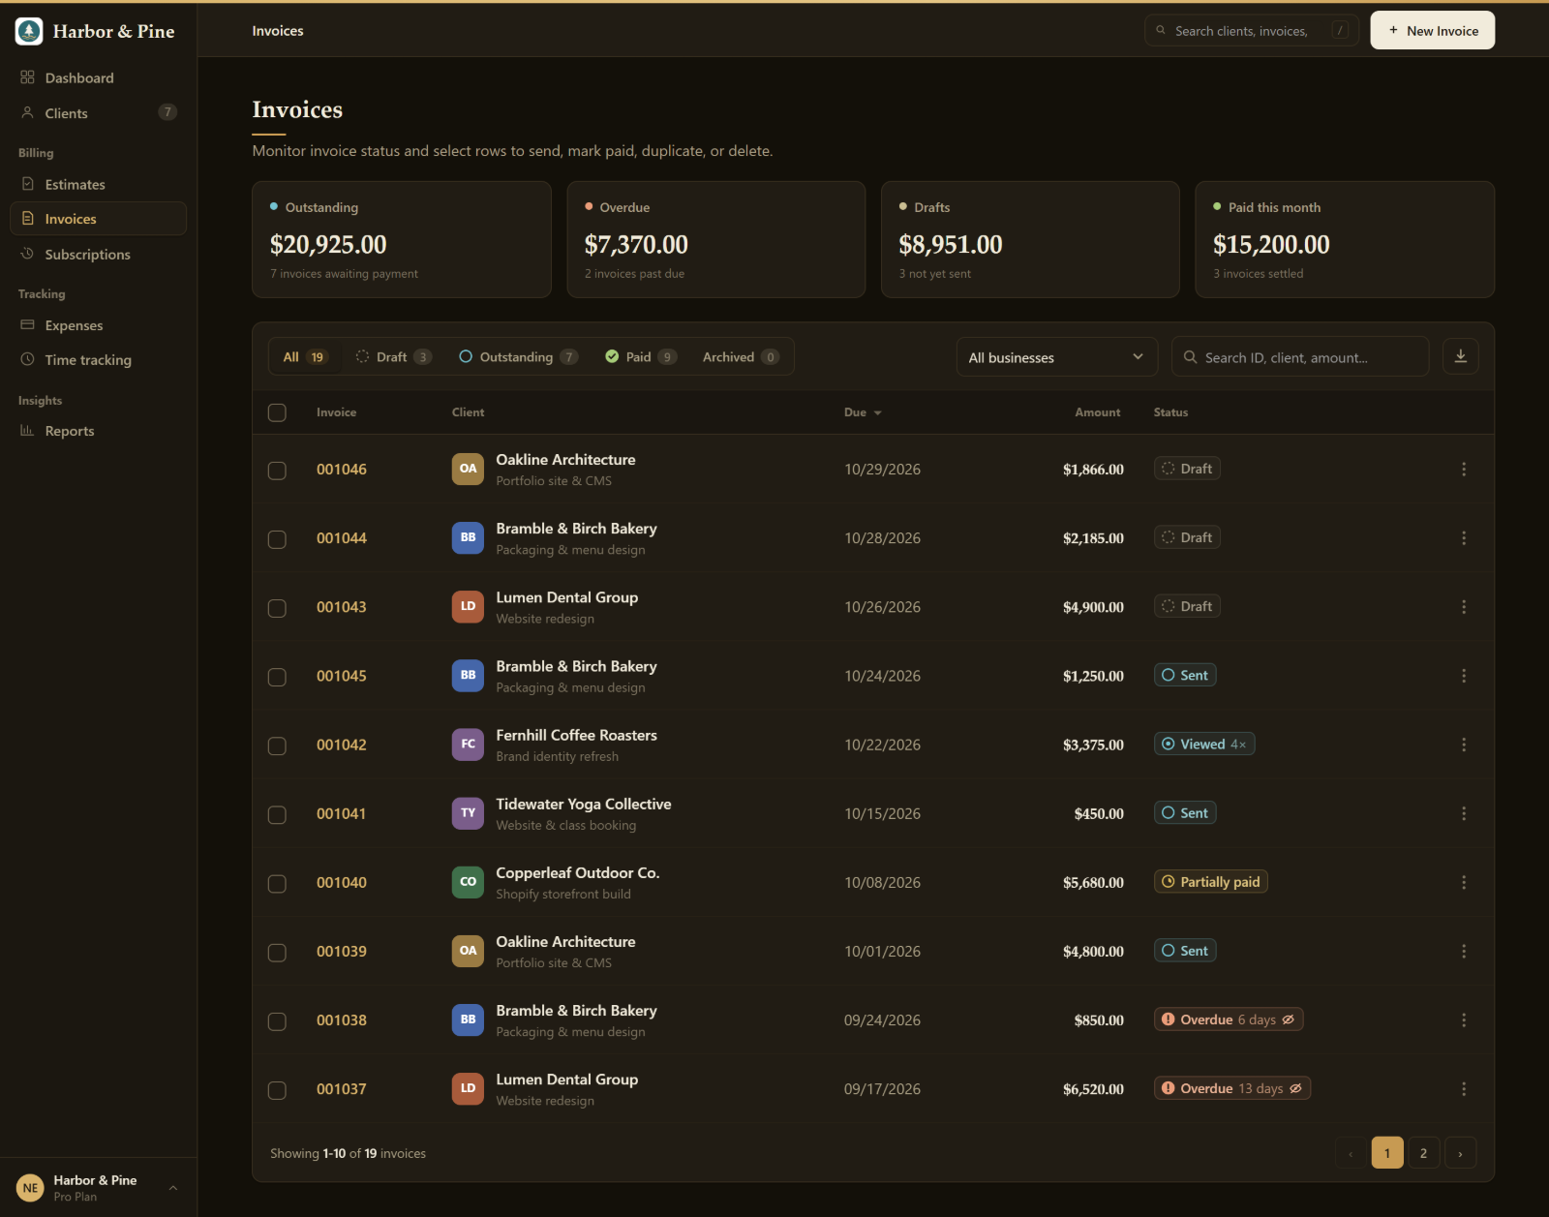Click the OA avatar on invoice 001046

coord(468,469)
